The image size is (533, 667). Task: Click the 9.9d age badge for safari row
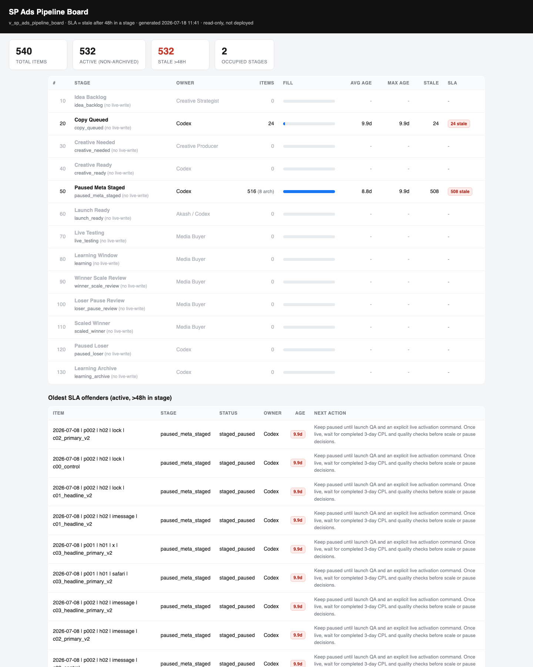298,578
